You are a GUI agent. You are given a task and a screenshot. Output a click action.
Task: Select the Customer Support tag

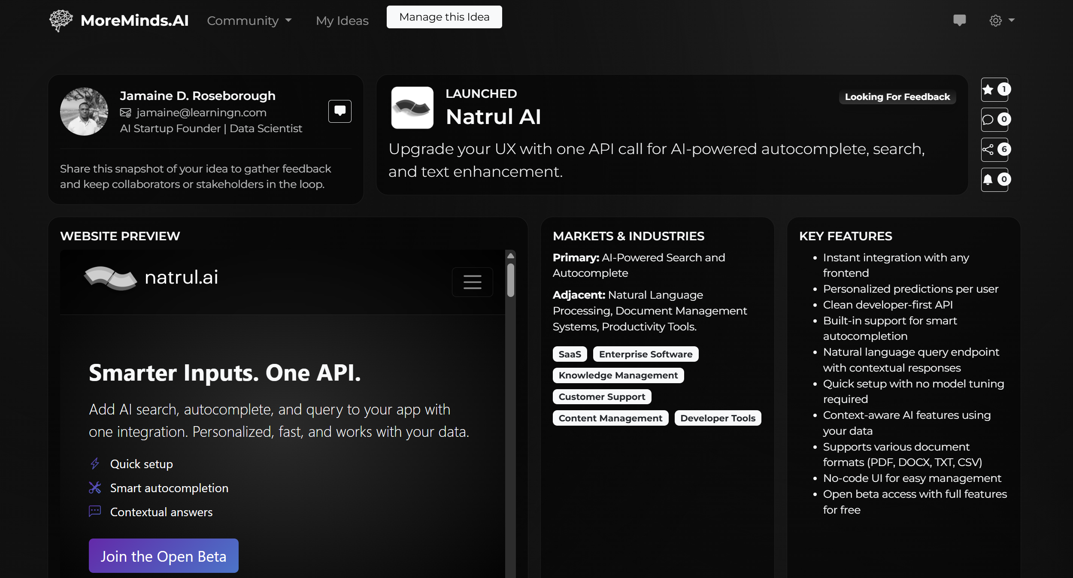pos(602,397)
